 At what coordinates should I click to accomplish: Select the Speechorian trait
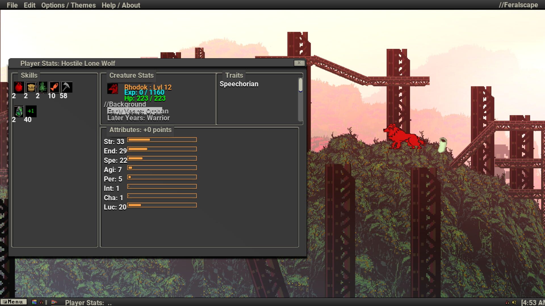(239, 84)
